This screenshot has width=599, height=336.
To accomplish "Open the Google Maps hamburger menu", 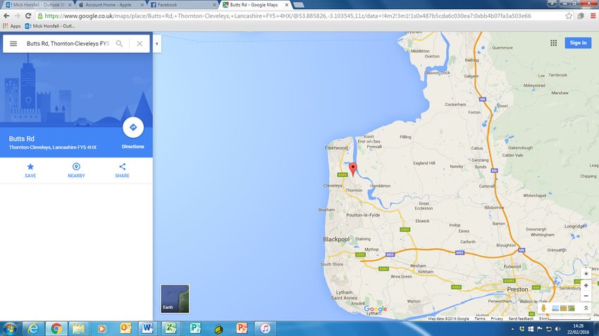I will [x=13, y=44].
